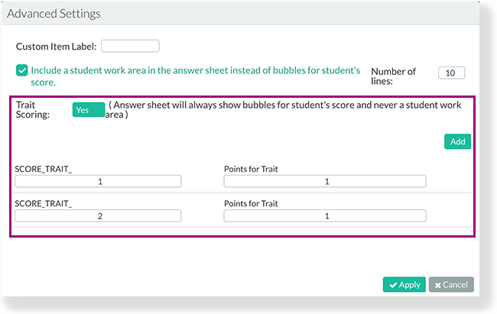Screen dimensions: 497x314
Task: Click the checkmark icon on Apply
Action: click(393, 285)
